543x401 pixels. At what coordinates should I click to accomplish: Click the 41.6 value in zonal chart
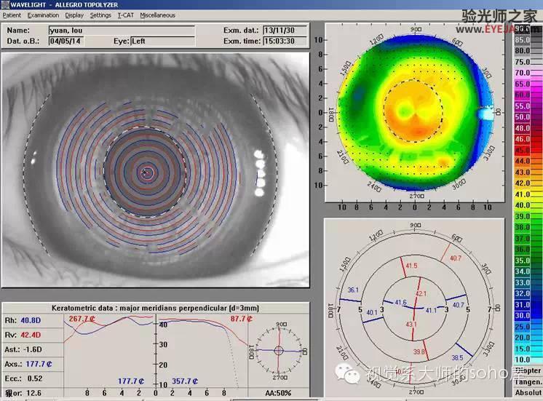click(400, 302)
